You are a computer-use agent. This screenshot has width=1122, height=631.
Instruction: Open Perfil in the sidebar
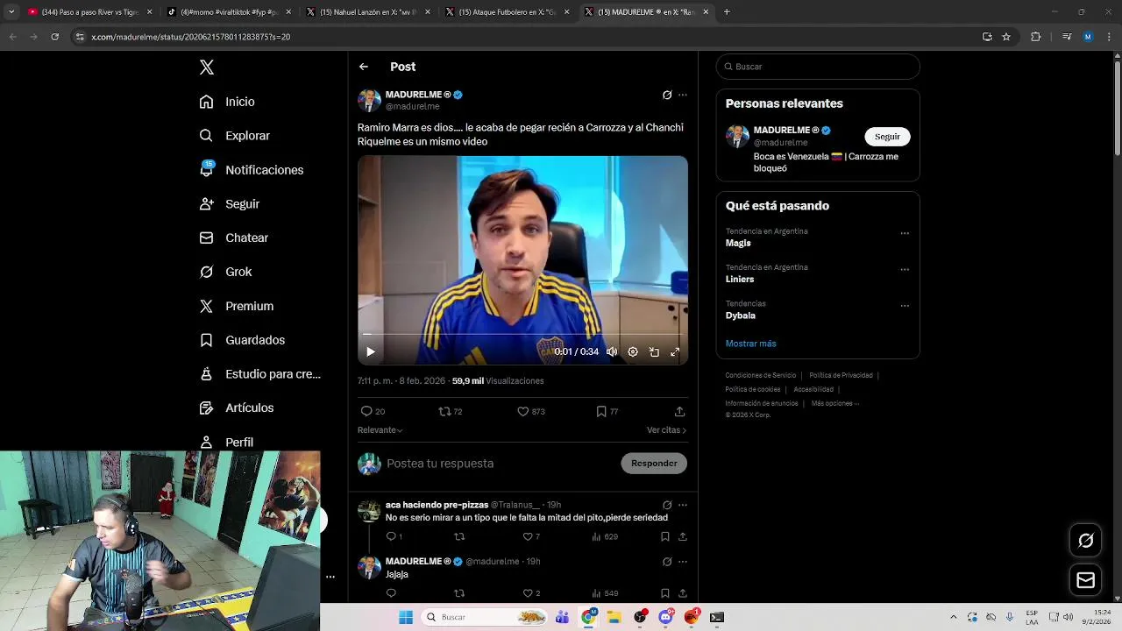coord(226,443)
